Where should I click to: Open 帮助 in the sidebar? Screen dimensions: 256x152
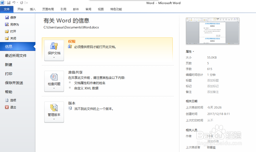pyautogui.click(x=9, y=92)
